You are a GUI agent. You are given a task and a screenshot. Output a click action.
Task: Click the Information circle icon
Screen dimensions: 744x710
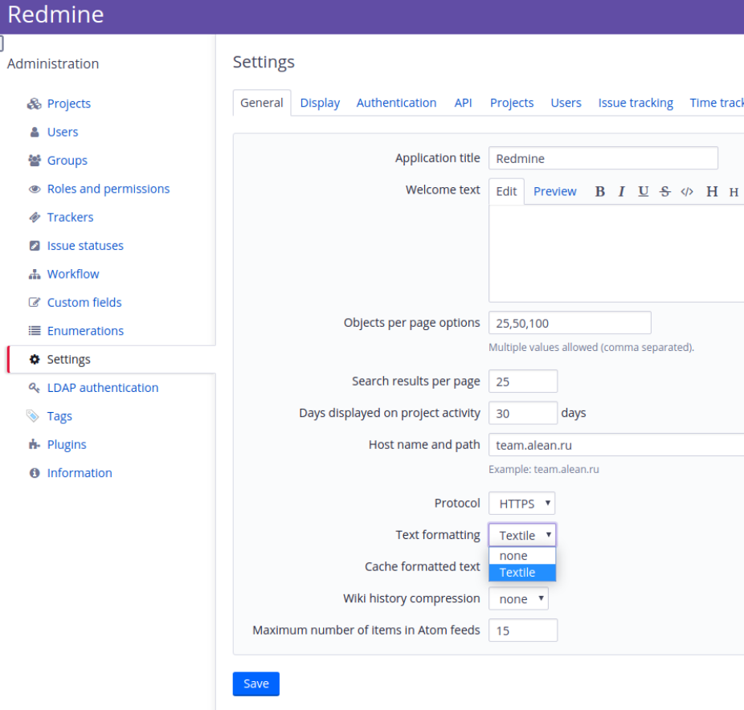tap(35, 473)
